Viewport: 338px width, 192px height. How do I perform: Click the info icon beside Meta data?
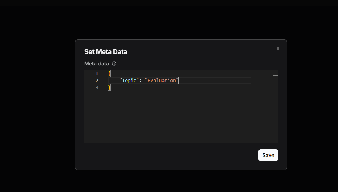114,64
